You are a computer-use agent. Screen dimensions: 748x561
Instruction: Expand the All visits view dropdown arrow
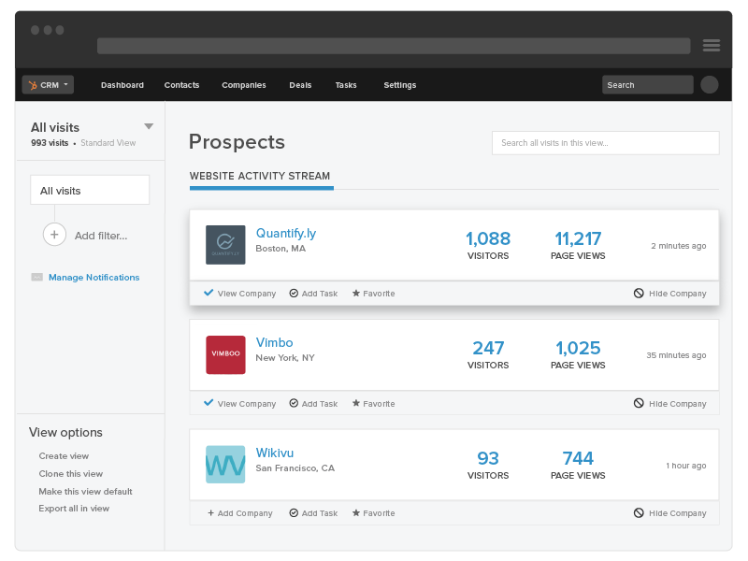click(149, 126)
